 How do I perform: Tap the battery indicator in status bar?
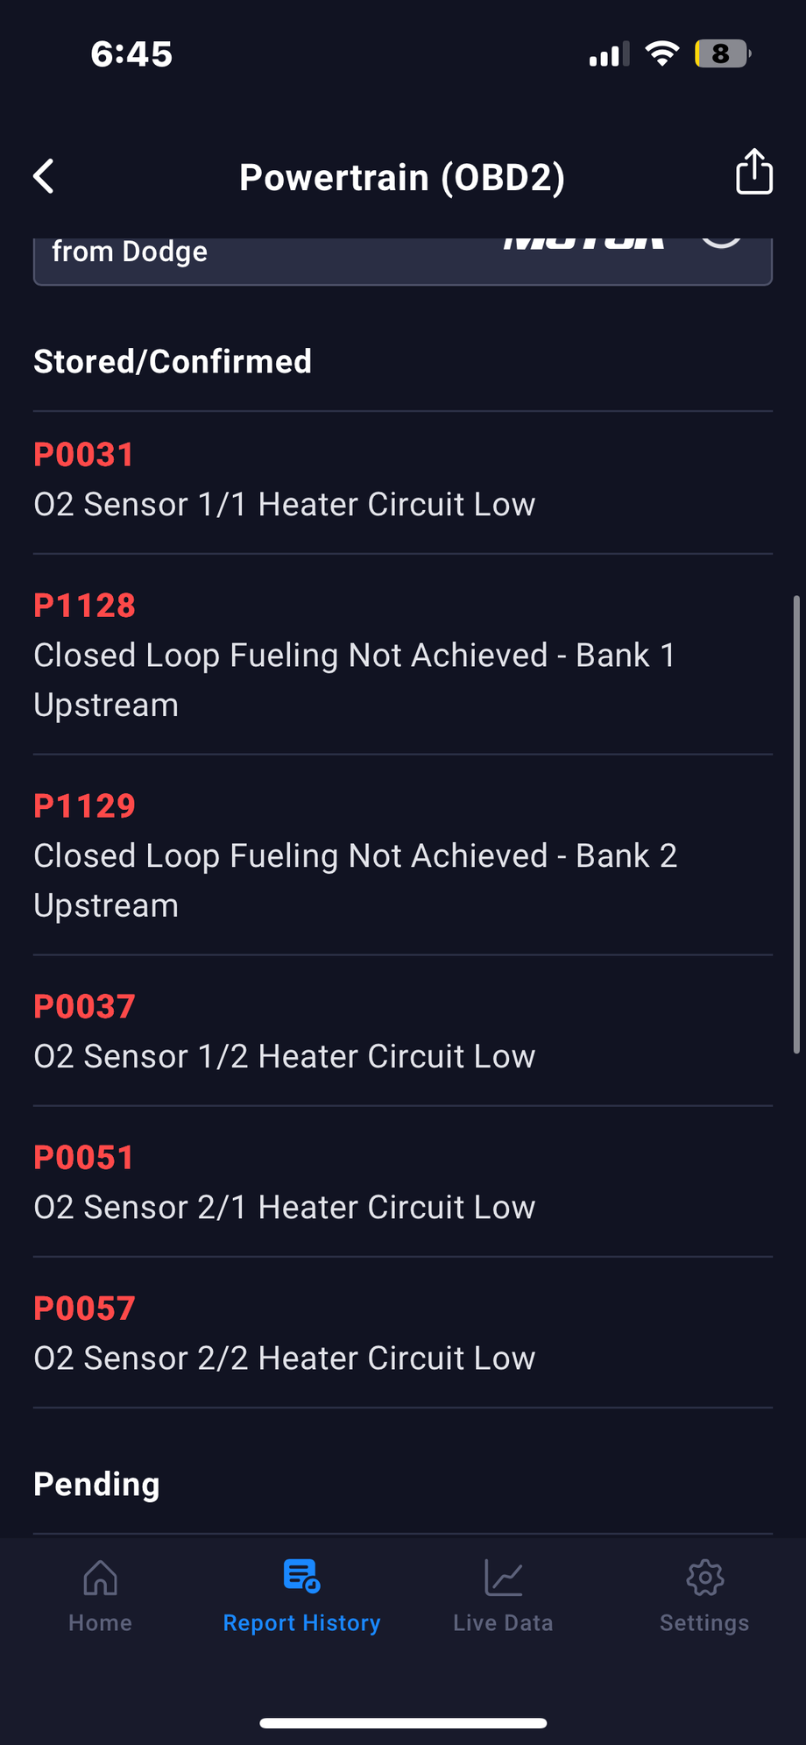pyautogui.click(x=722, y=54)
